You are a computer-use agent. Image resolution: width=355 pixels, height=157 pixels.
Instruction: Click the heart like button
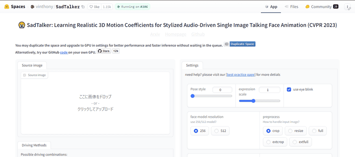coord(95,7)
